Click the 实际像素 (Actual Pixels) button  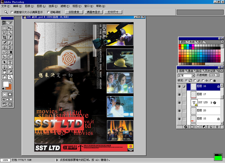click(74, 12)
